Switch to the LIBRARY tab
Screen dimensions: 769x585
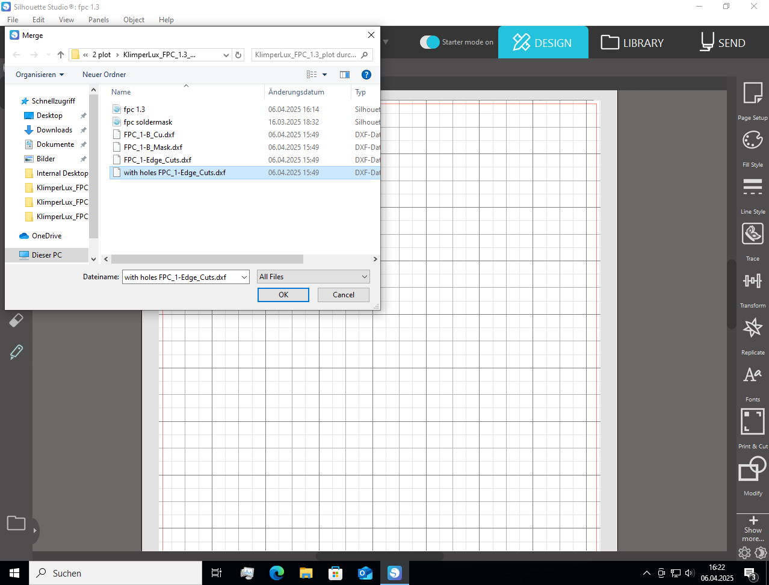(x=632, y=42)
